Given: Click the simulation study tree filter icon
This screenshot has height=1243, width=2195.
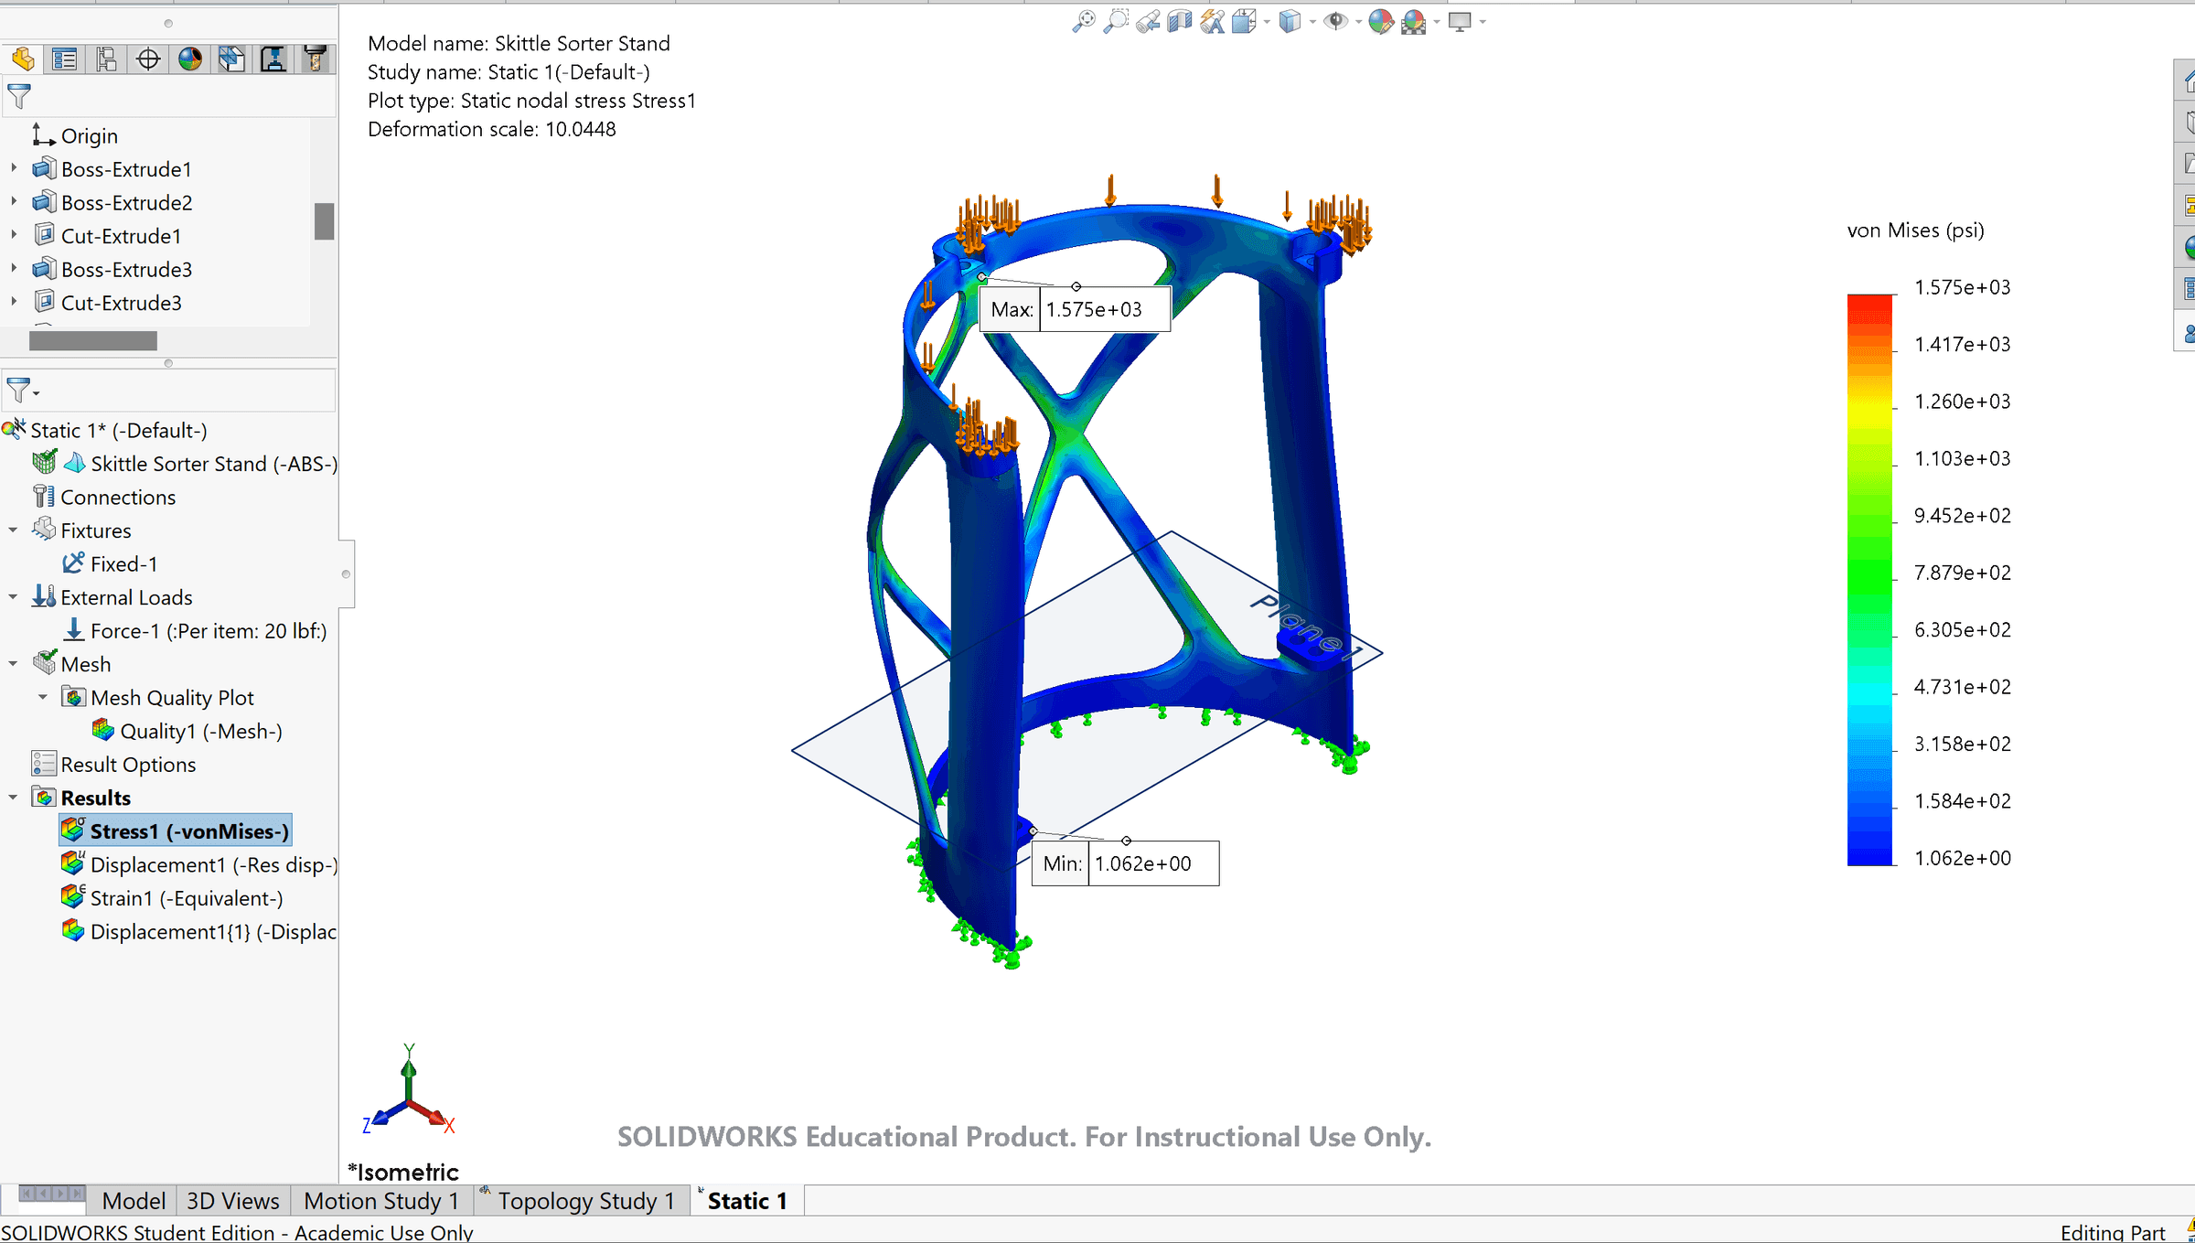Looking at the screenshot, I should coord(18,391).
